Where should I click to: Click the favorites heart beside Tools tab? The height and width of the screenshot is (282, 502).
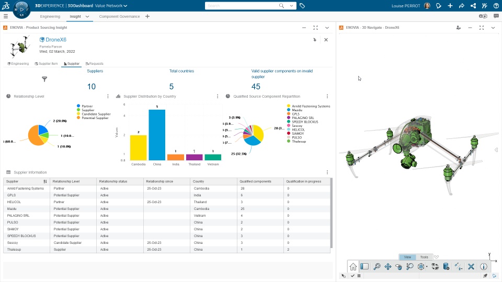[x=436, y=257]
